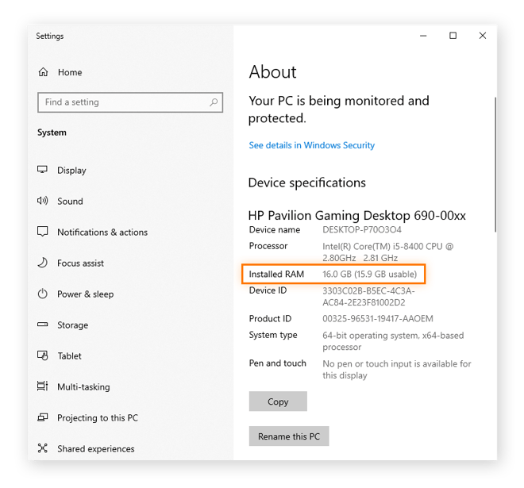Screen dimensions: 524x488
Task: Click the Pen and touch label
Action: (277, 363)
